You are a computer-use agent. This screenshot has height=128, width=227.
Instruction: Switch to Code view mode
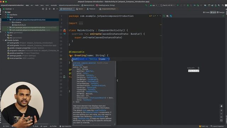(x=206, y=12)
